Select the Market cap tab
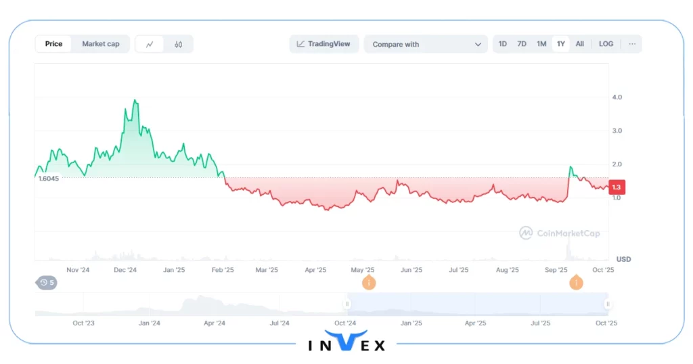 click(x=101, y=44)
